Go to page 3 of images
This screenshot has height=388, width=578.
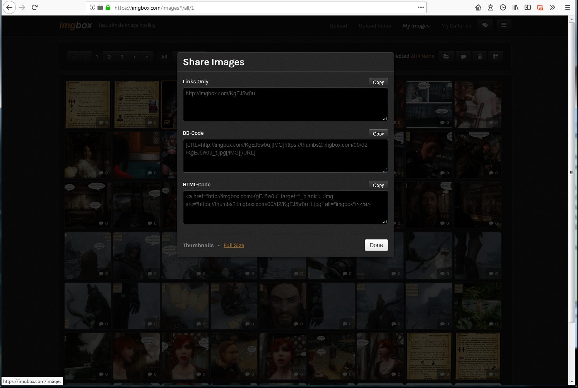click(x=122, y=57)
